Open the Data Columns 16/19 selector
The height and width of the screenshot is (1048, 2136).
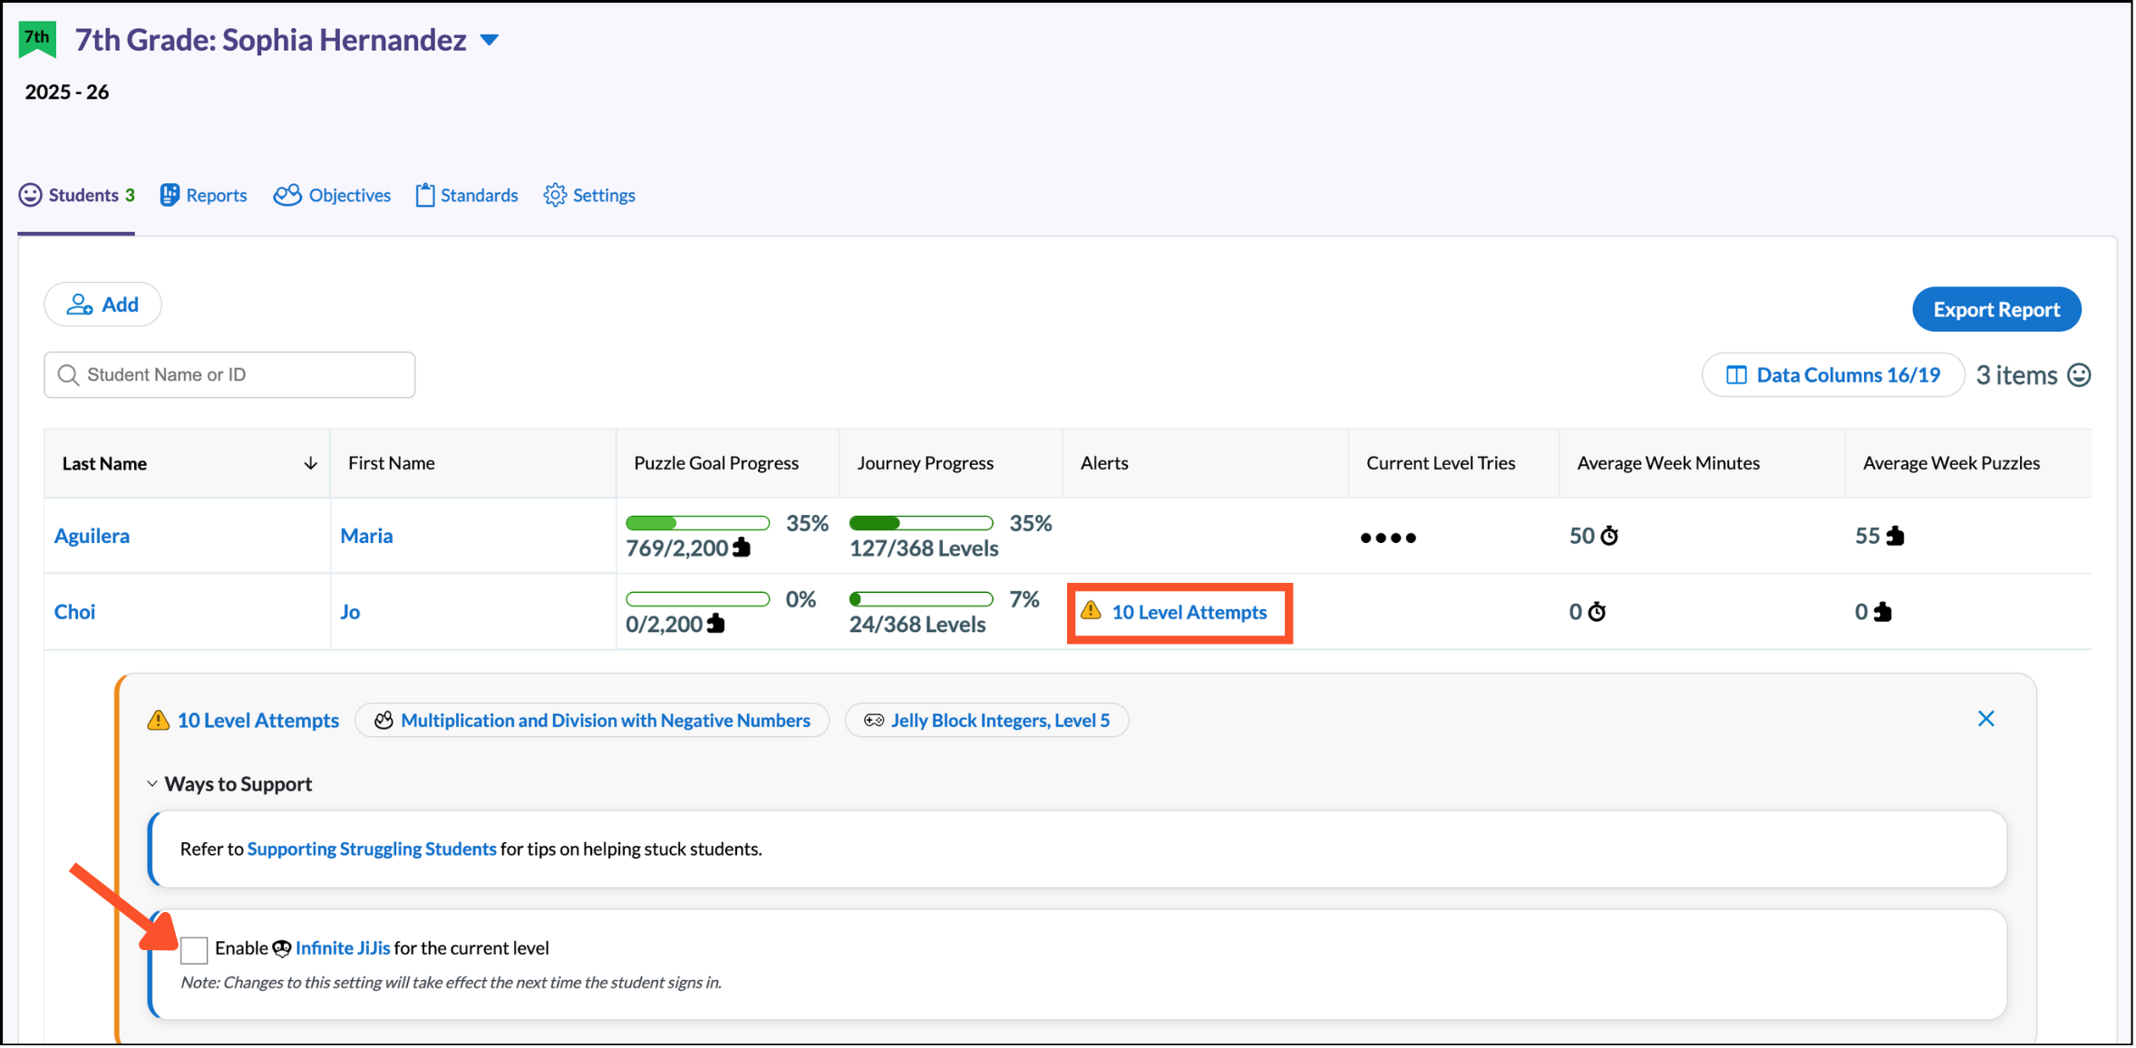(x=1833, y=375)
